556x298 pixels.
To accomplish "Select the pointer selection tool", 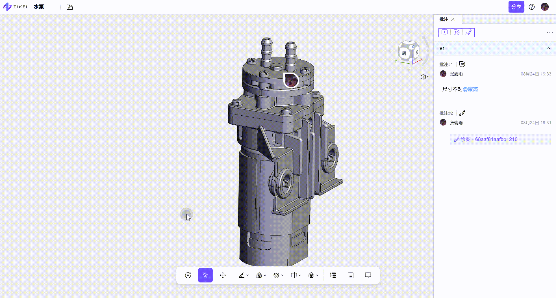I will click(205, 275).
